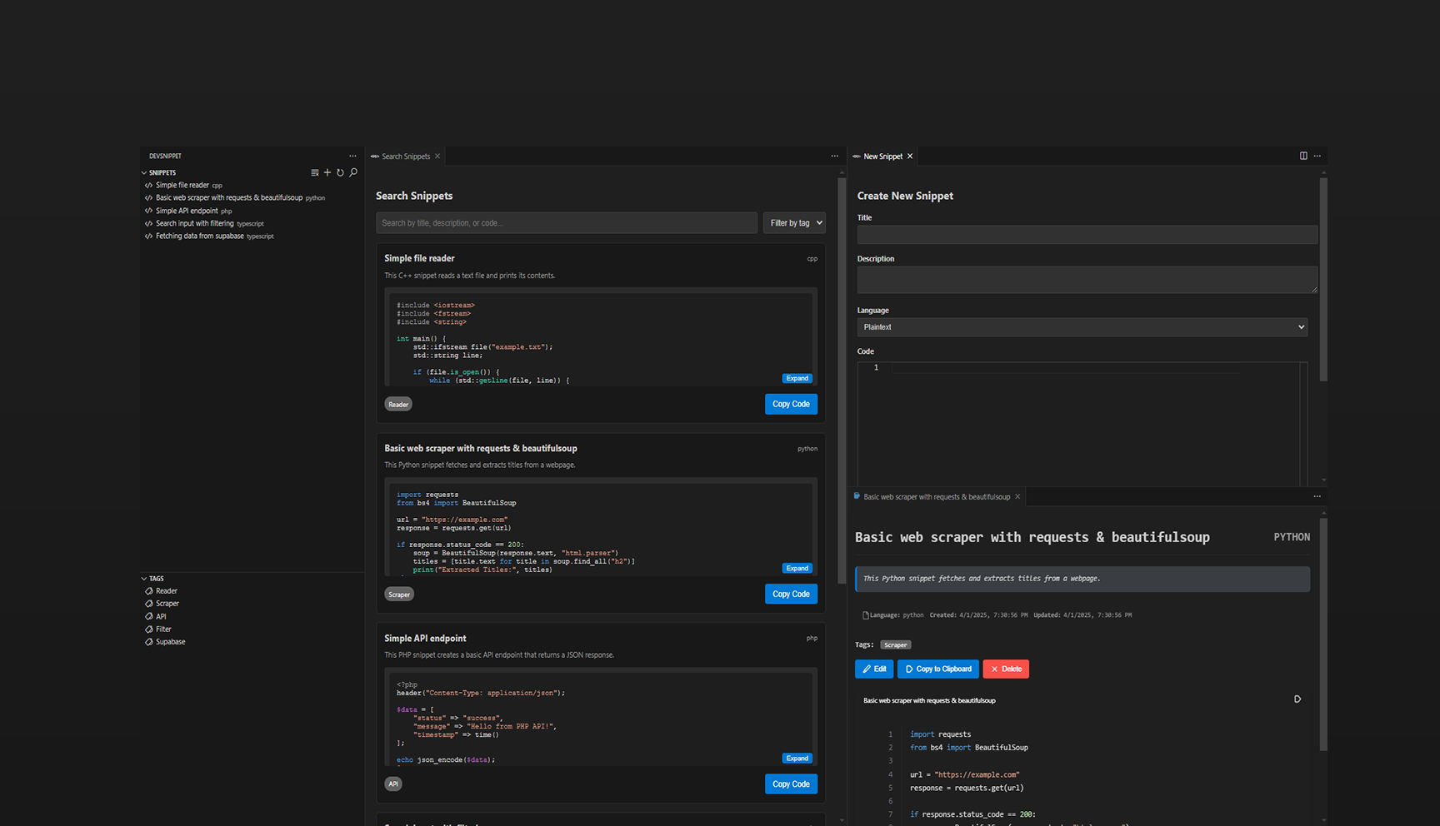The image size is (1440, 826).
Task: Open Fetching data from supabase snippet
Action: pyautogui.click(x=199, y=236)
